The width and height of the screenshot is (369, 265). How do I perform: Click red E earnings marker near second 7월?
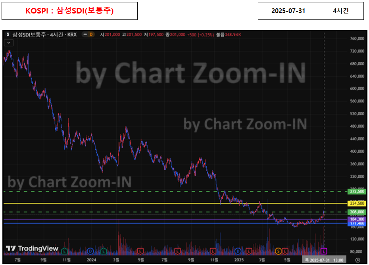pyautogui.click(x=177, y=252)
